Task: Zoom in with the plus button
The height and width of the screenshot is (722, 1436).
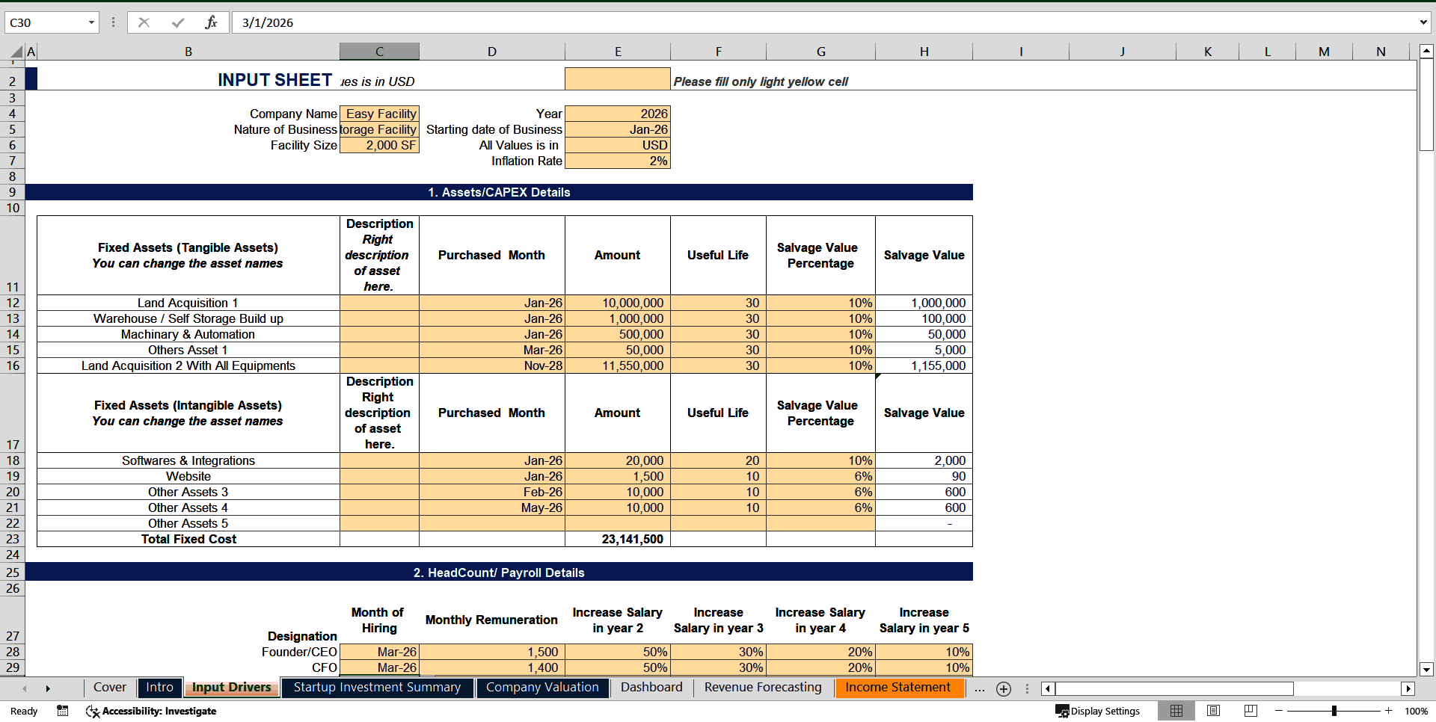Action: [x=1389, y=711]
